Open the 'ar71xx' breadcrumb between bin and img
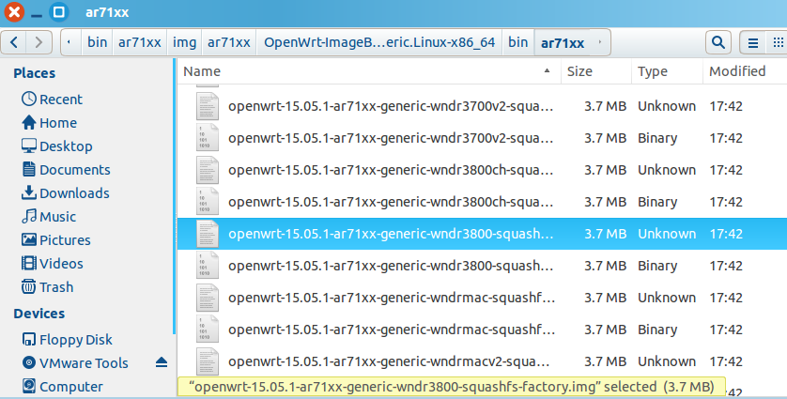This screenshot has width=787, height=399. click(x=140, y=42)
